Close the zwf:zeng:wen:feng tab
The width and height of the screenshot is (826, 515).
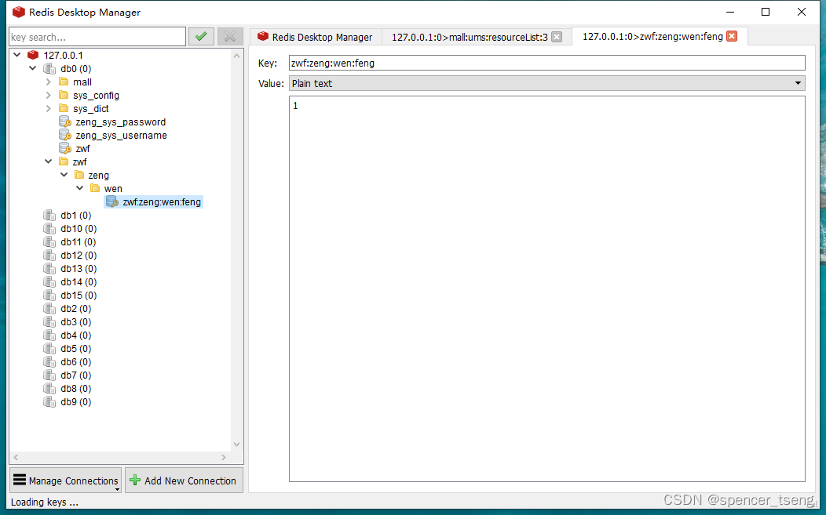pyautogui.click(x=732, y=36)
